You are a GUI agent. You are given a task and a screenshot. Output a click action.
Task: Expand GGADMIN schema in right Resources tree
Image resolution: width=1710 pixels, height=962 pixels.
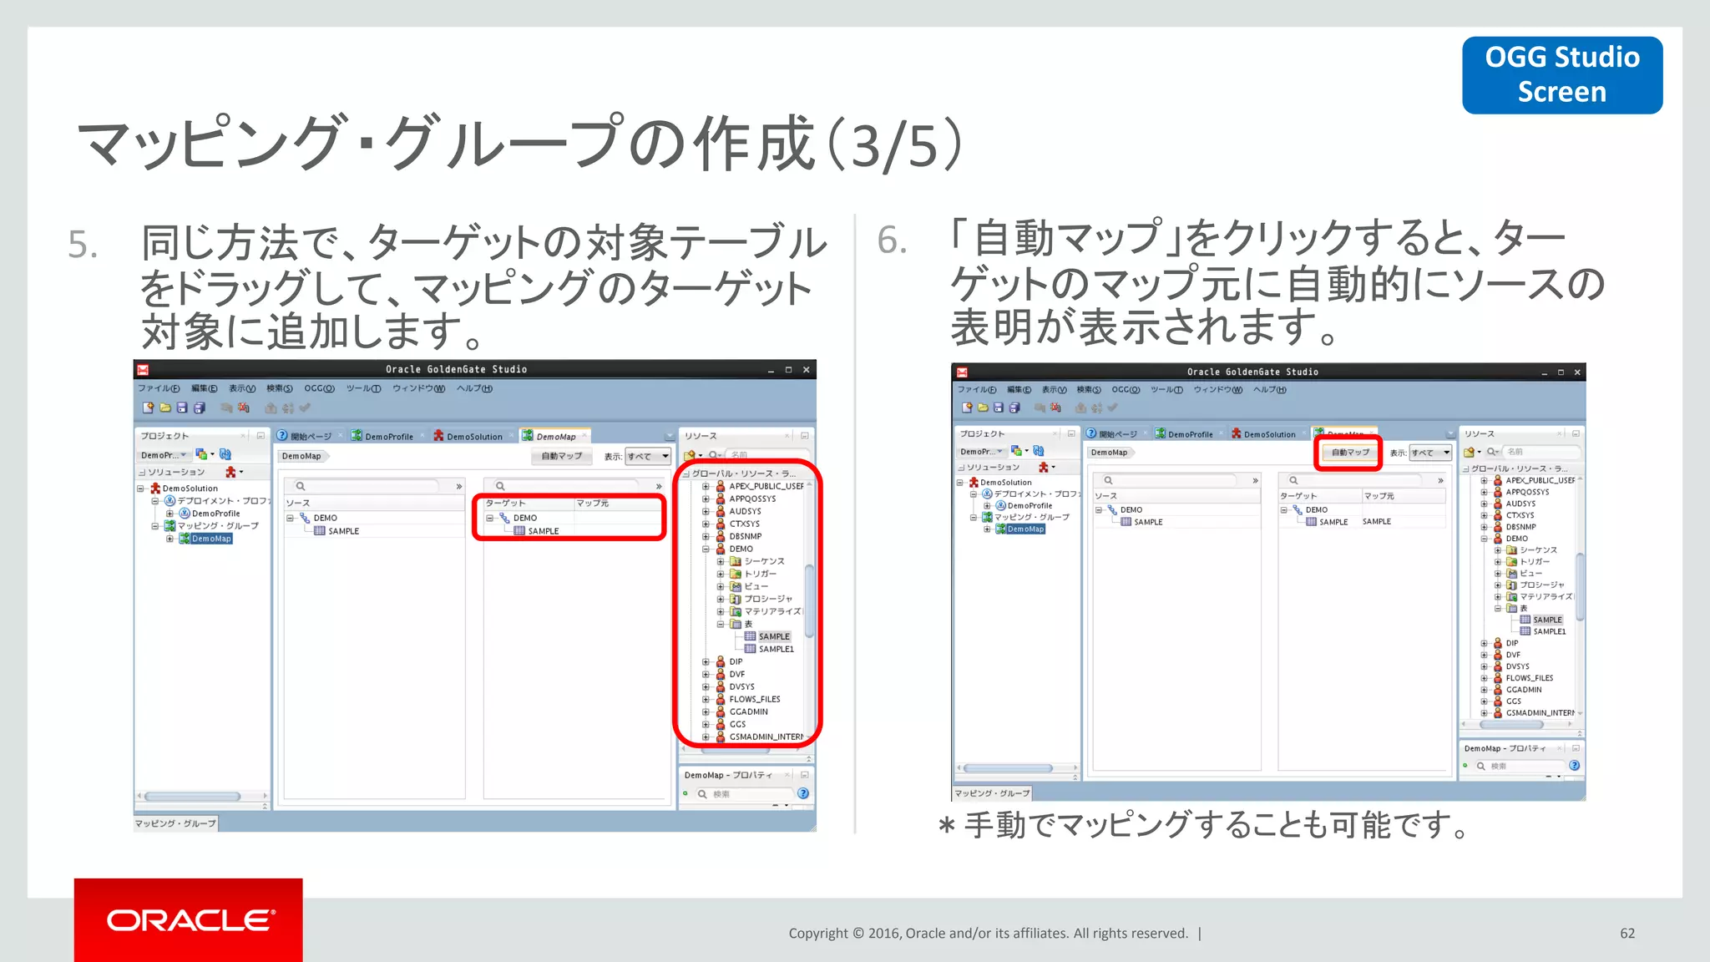click(x=1485, y=690)
